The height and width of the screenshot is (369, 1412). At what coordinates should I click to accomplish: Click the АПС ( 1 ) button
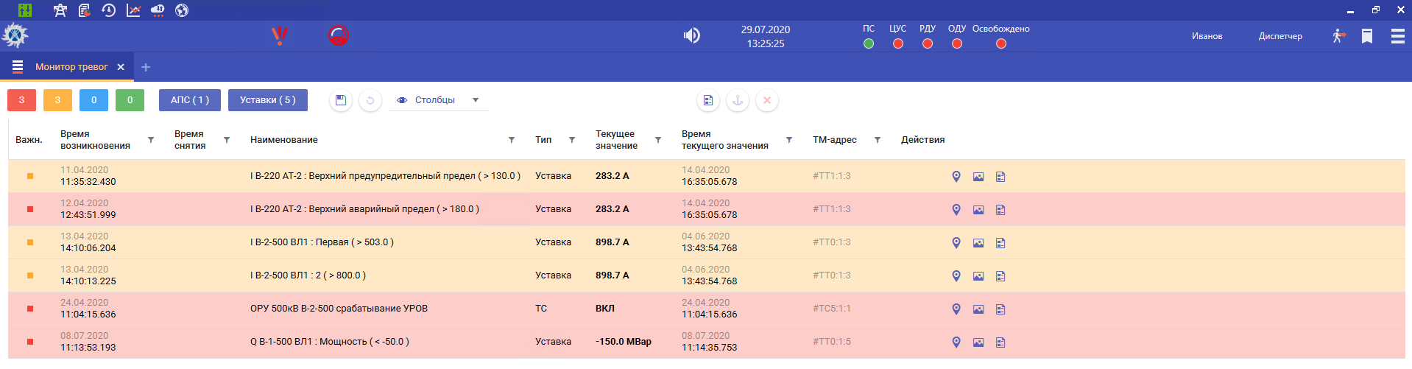[x=190, y=100]
